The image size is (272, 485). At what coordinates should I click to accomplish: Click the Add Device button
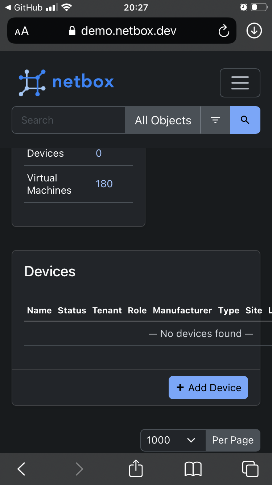pyautogui.click(x=208, y=388)
